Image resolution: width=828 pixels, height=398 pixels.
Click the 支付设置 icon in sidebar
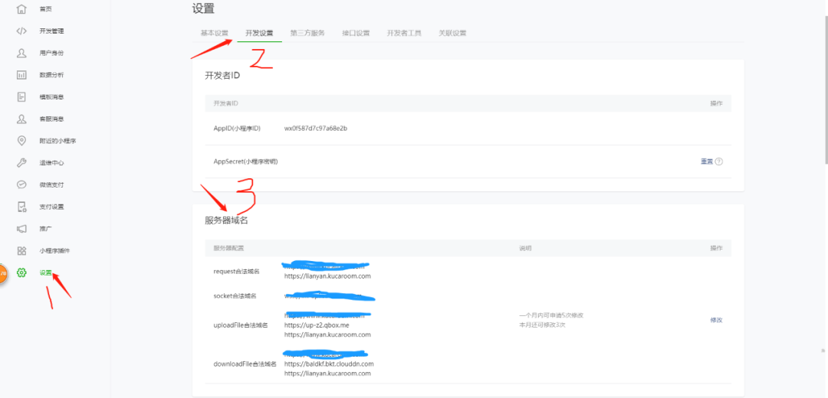(21, 207)
